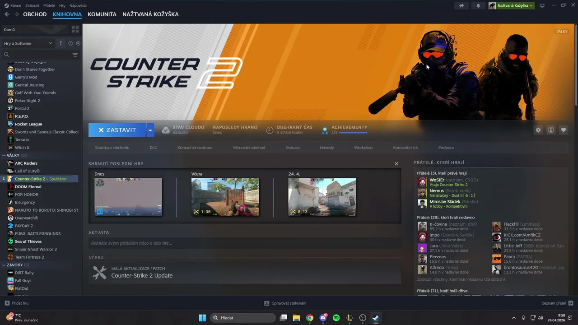This screenshot has width=578, height=325.
Task: Open Counter-Strike 2 Update news item
Action: [x=245, y=273]
